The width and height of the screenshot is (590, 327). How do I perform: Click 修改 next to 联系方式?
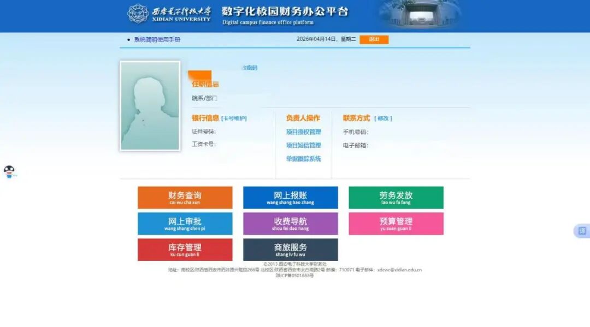pyautogui.click(x=383, y=118)
